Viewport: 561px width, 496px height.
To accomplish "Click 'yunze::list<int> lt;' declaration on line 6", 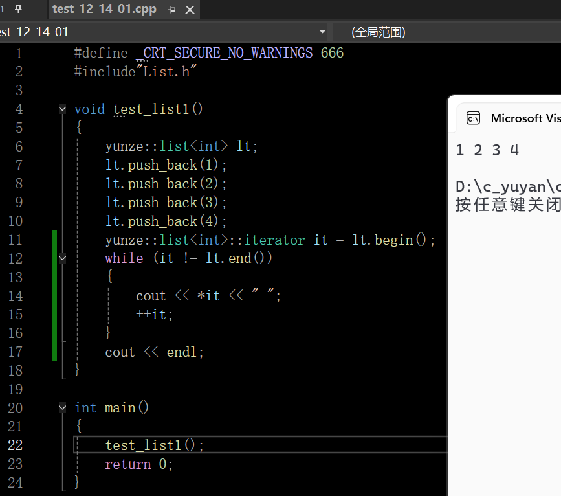I will click(x=181, y=146).
